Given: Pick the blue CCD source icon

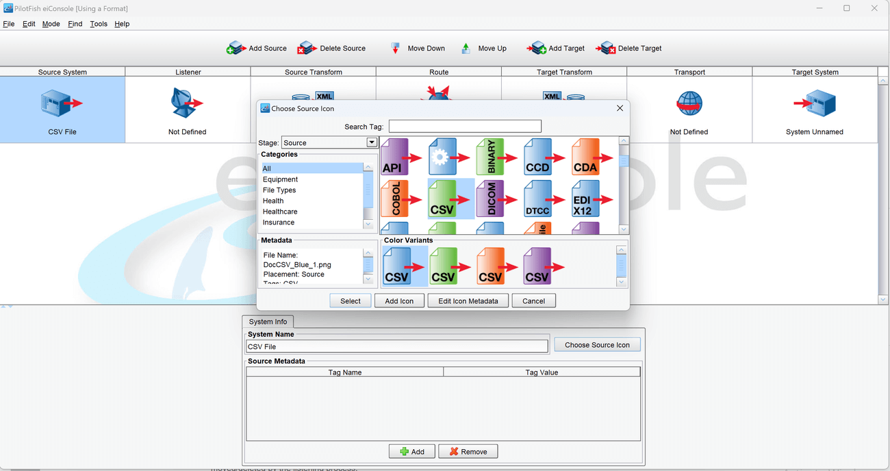Looking at the screenshot, I should (x=544, y=157).
